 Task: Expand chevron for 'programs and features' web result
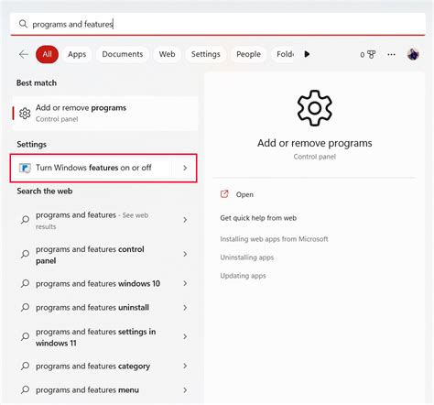click(185, 220)
